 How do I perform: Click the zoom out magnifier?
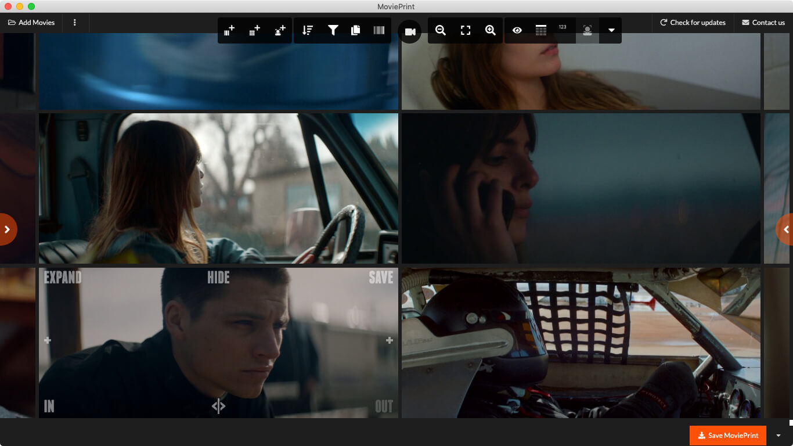[441, 30]
